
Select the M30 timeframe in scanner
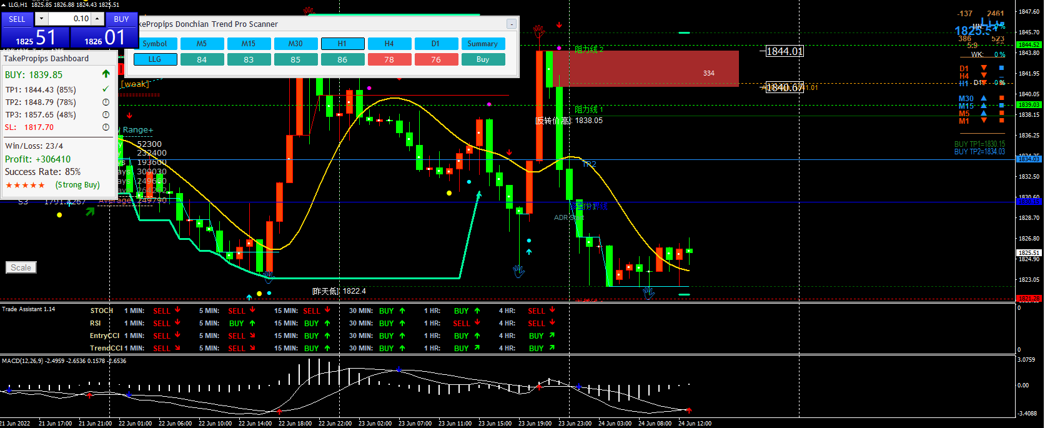tap(295, 44)
